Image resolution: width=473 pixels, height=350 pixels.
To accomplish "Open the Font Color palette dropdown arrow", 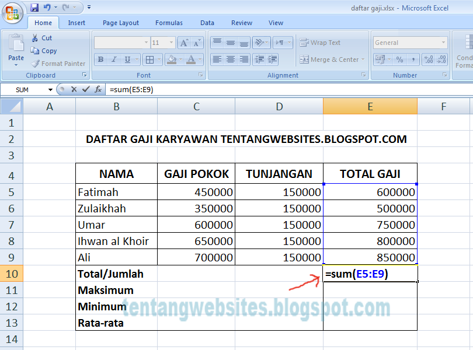I will [x=200, y=60].
